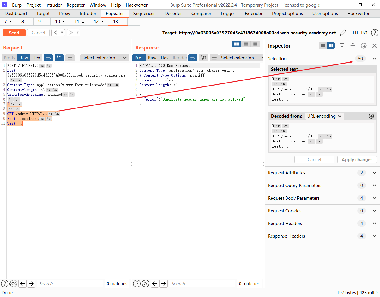Collapse all Inspector sections icon

point(353,46)
